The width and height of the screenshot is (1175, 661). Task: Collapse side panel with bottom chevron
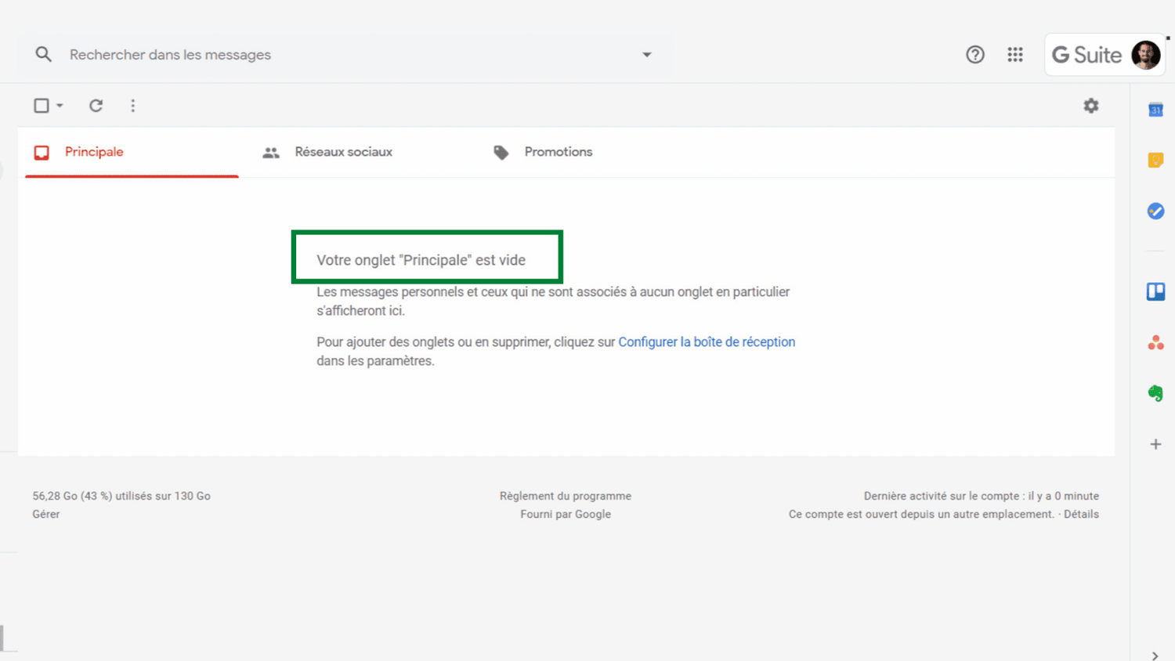(x=1155, y=656)
